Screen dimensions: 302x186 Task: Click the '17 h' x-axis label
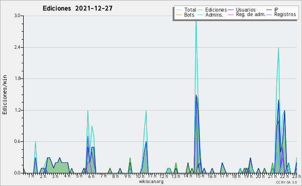coord(224,176)
